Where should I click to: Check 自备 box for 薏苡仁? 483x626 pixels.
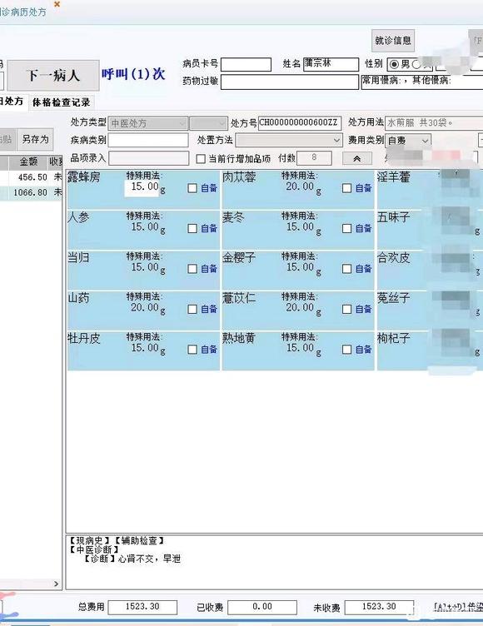coord(346,309)
